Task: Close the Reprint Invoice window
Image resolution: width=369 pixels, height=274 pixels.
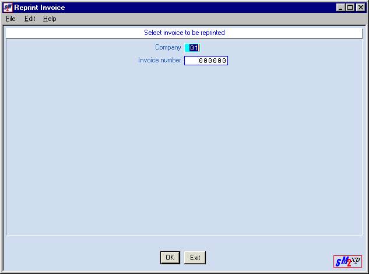Action: pos(360,8)
